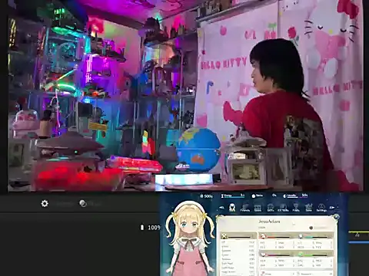
Task: Open the game Settings menu item
Action: click(x=321, y=208)
